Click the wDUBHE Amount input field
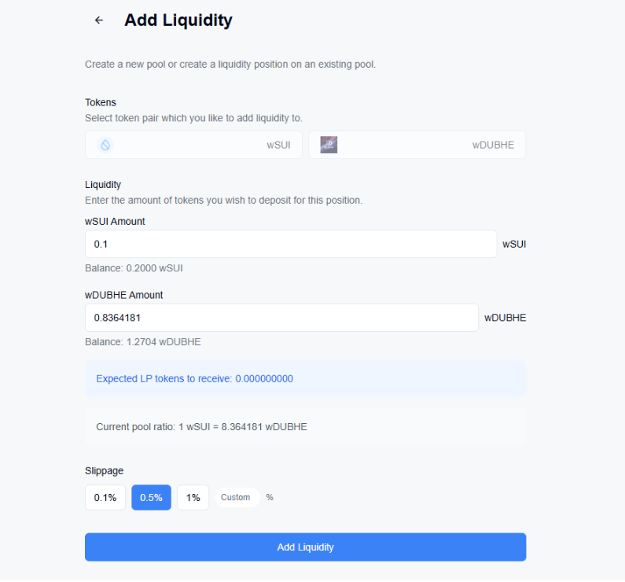Image resolution: width=625 pixels, height=582 pixels. pyautogui.click(x=281, y=318)
